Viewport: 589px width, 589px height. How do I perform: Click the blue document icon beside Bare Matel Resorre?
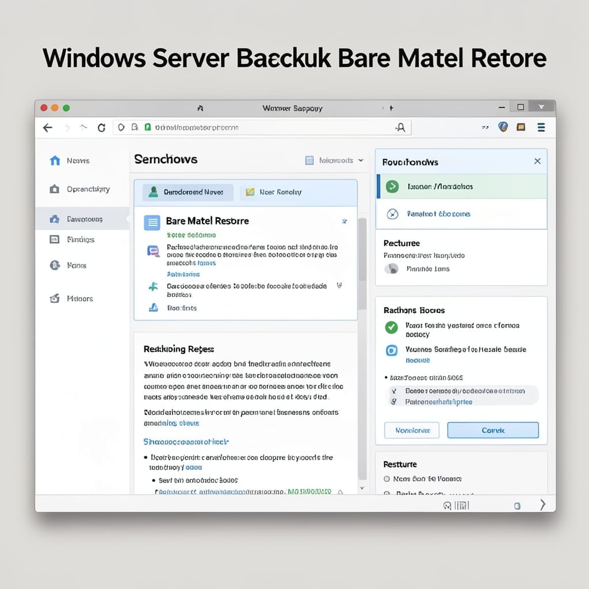[152, 223]
